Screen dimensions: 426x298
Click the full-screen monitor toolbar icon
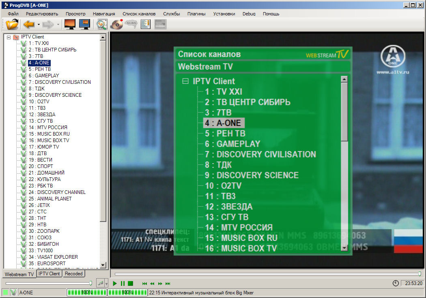[x=70, y=24]
